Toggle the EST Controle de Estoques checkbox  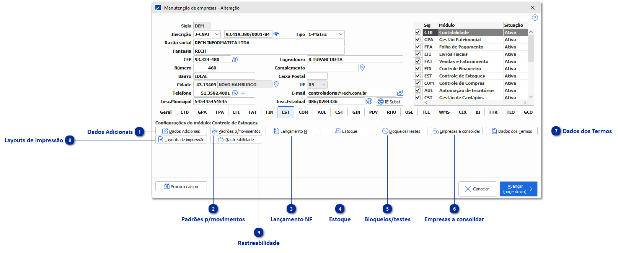point(418,76)
